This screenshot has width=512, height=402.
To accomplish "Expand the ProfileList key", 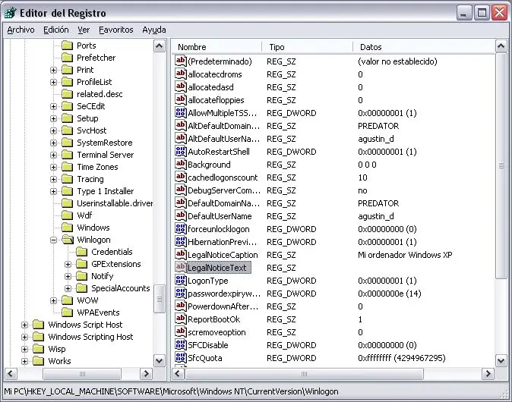I will (53, 82).
